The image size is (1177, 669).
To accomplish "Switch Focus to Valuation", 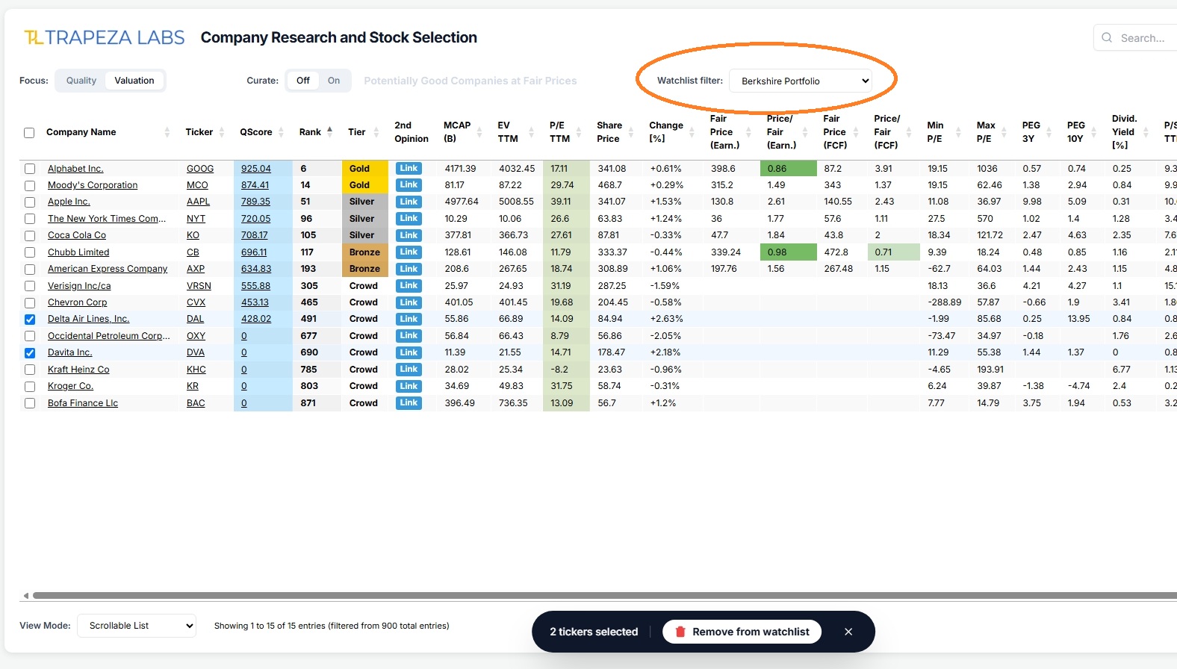I will pyautogui.click(x=134, y=81).
